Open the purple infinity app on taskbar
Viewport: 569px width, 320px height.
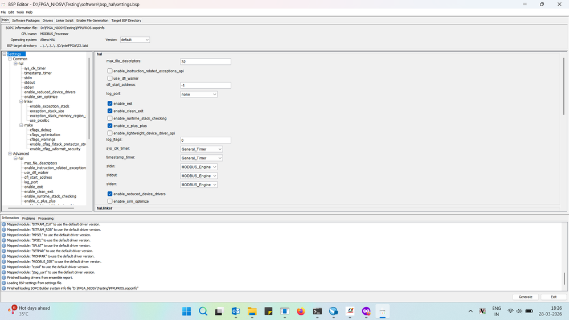point(366,311)
